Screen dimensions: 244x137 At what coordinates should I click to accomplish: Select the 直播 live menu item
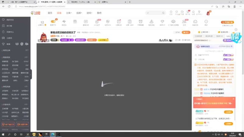coord(59,13)
